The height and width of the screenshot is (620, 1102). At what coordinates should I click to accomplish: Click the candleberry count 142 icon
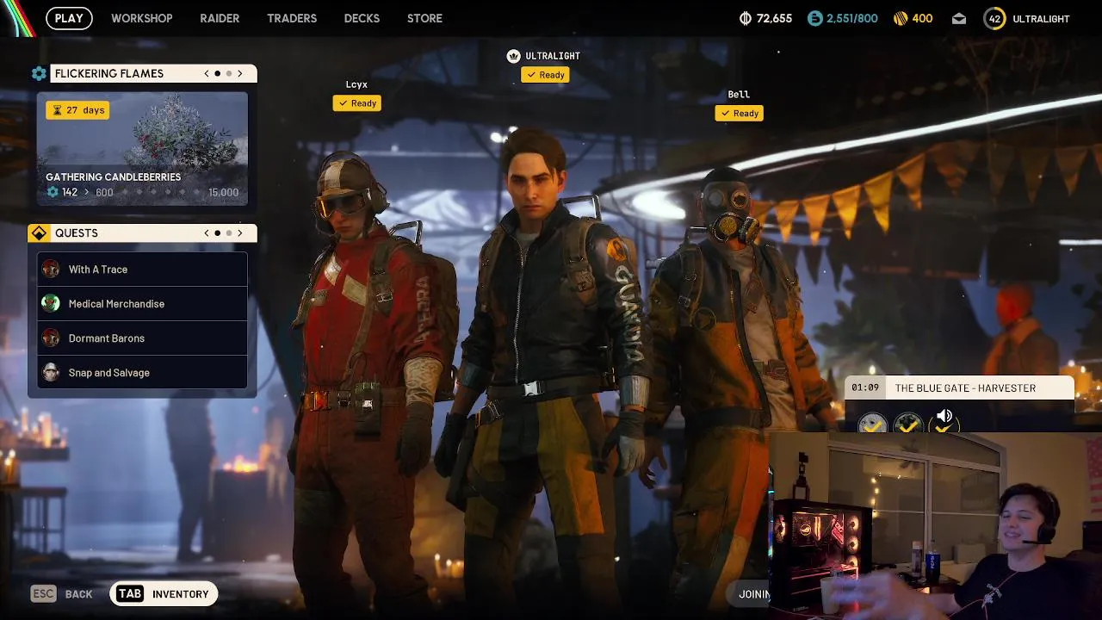53,192
